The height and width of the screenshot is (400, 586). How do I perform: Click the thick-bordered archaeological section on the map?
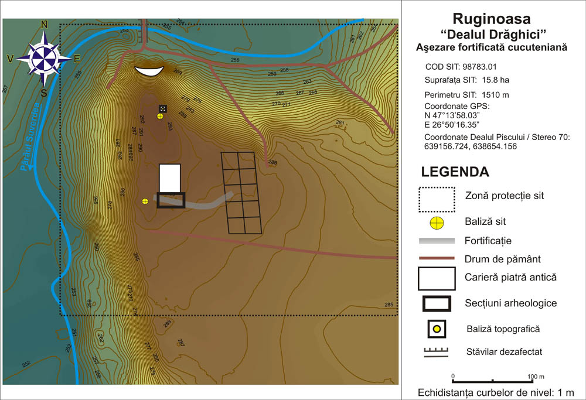(171, 200)
